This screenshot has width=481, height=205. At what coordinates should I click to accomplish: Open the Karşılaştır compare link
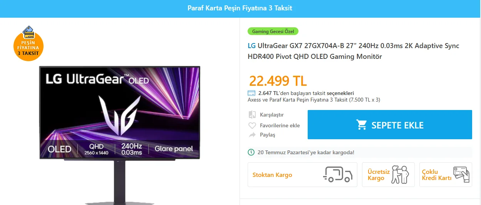[x=272, y=115]
